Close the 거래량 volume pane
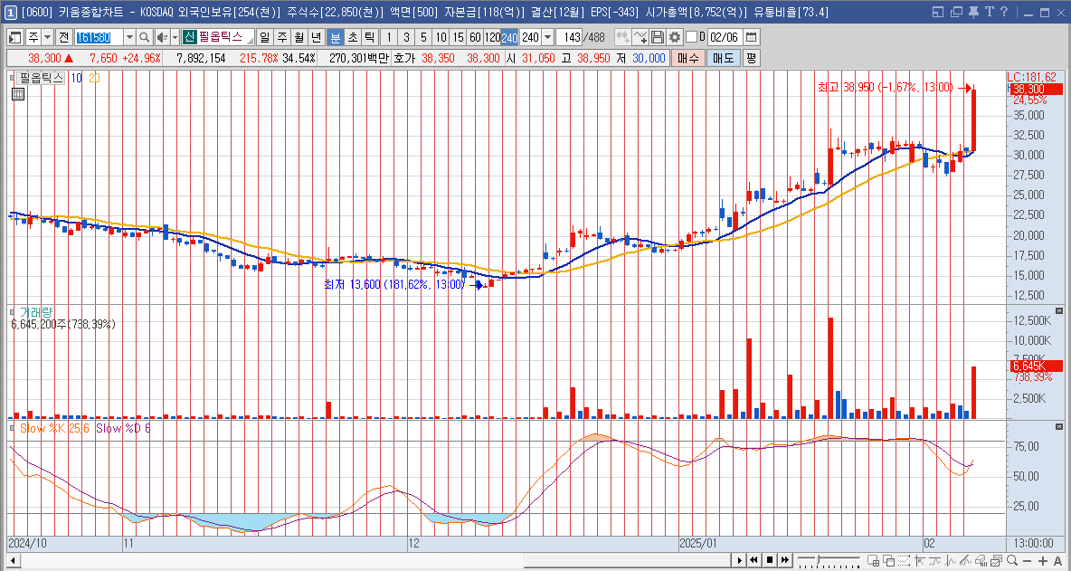The height and width of the screenshot is (571, 1071). click(x=1059, y=310)
